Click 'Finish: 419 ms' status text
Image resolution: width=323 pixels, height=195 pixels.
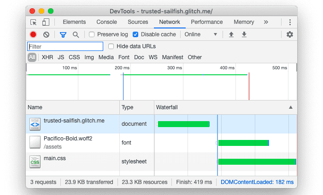(194, 182)
